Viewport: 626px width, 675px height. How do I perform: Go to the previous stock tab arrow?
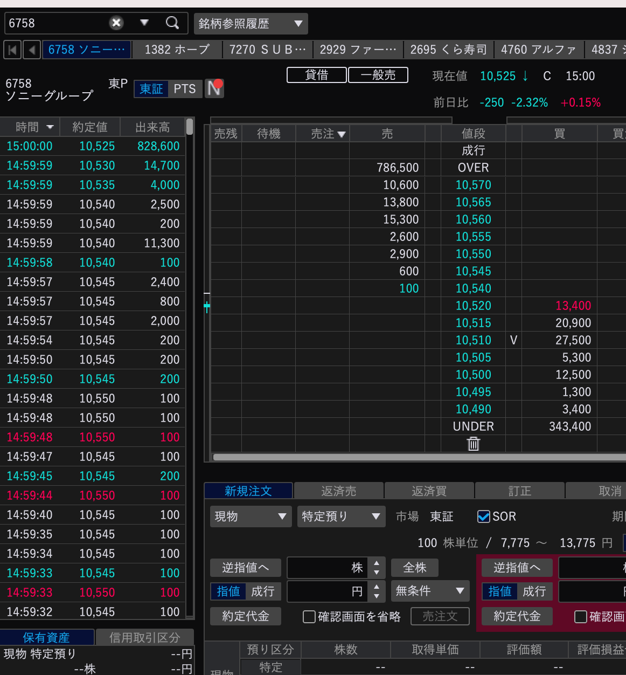click(x=32, y=50)
